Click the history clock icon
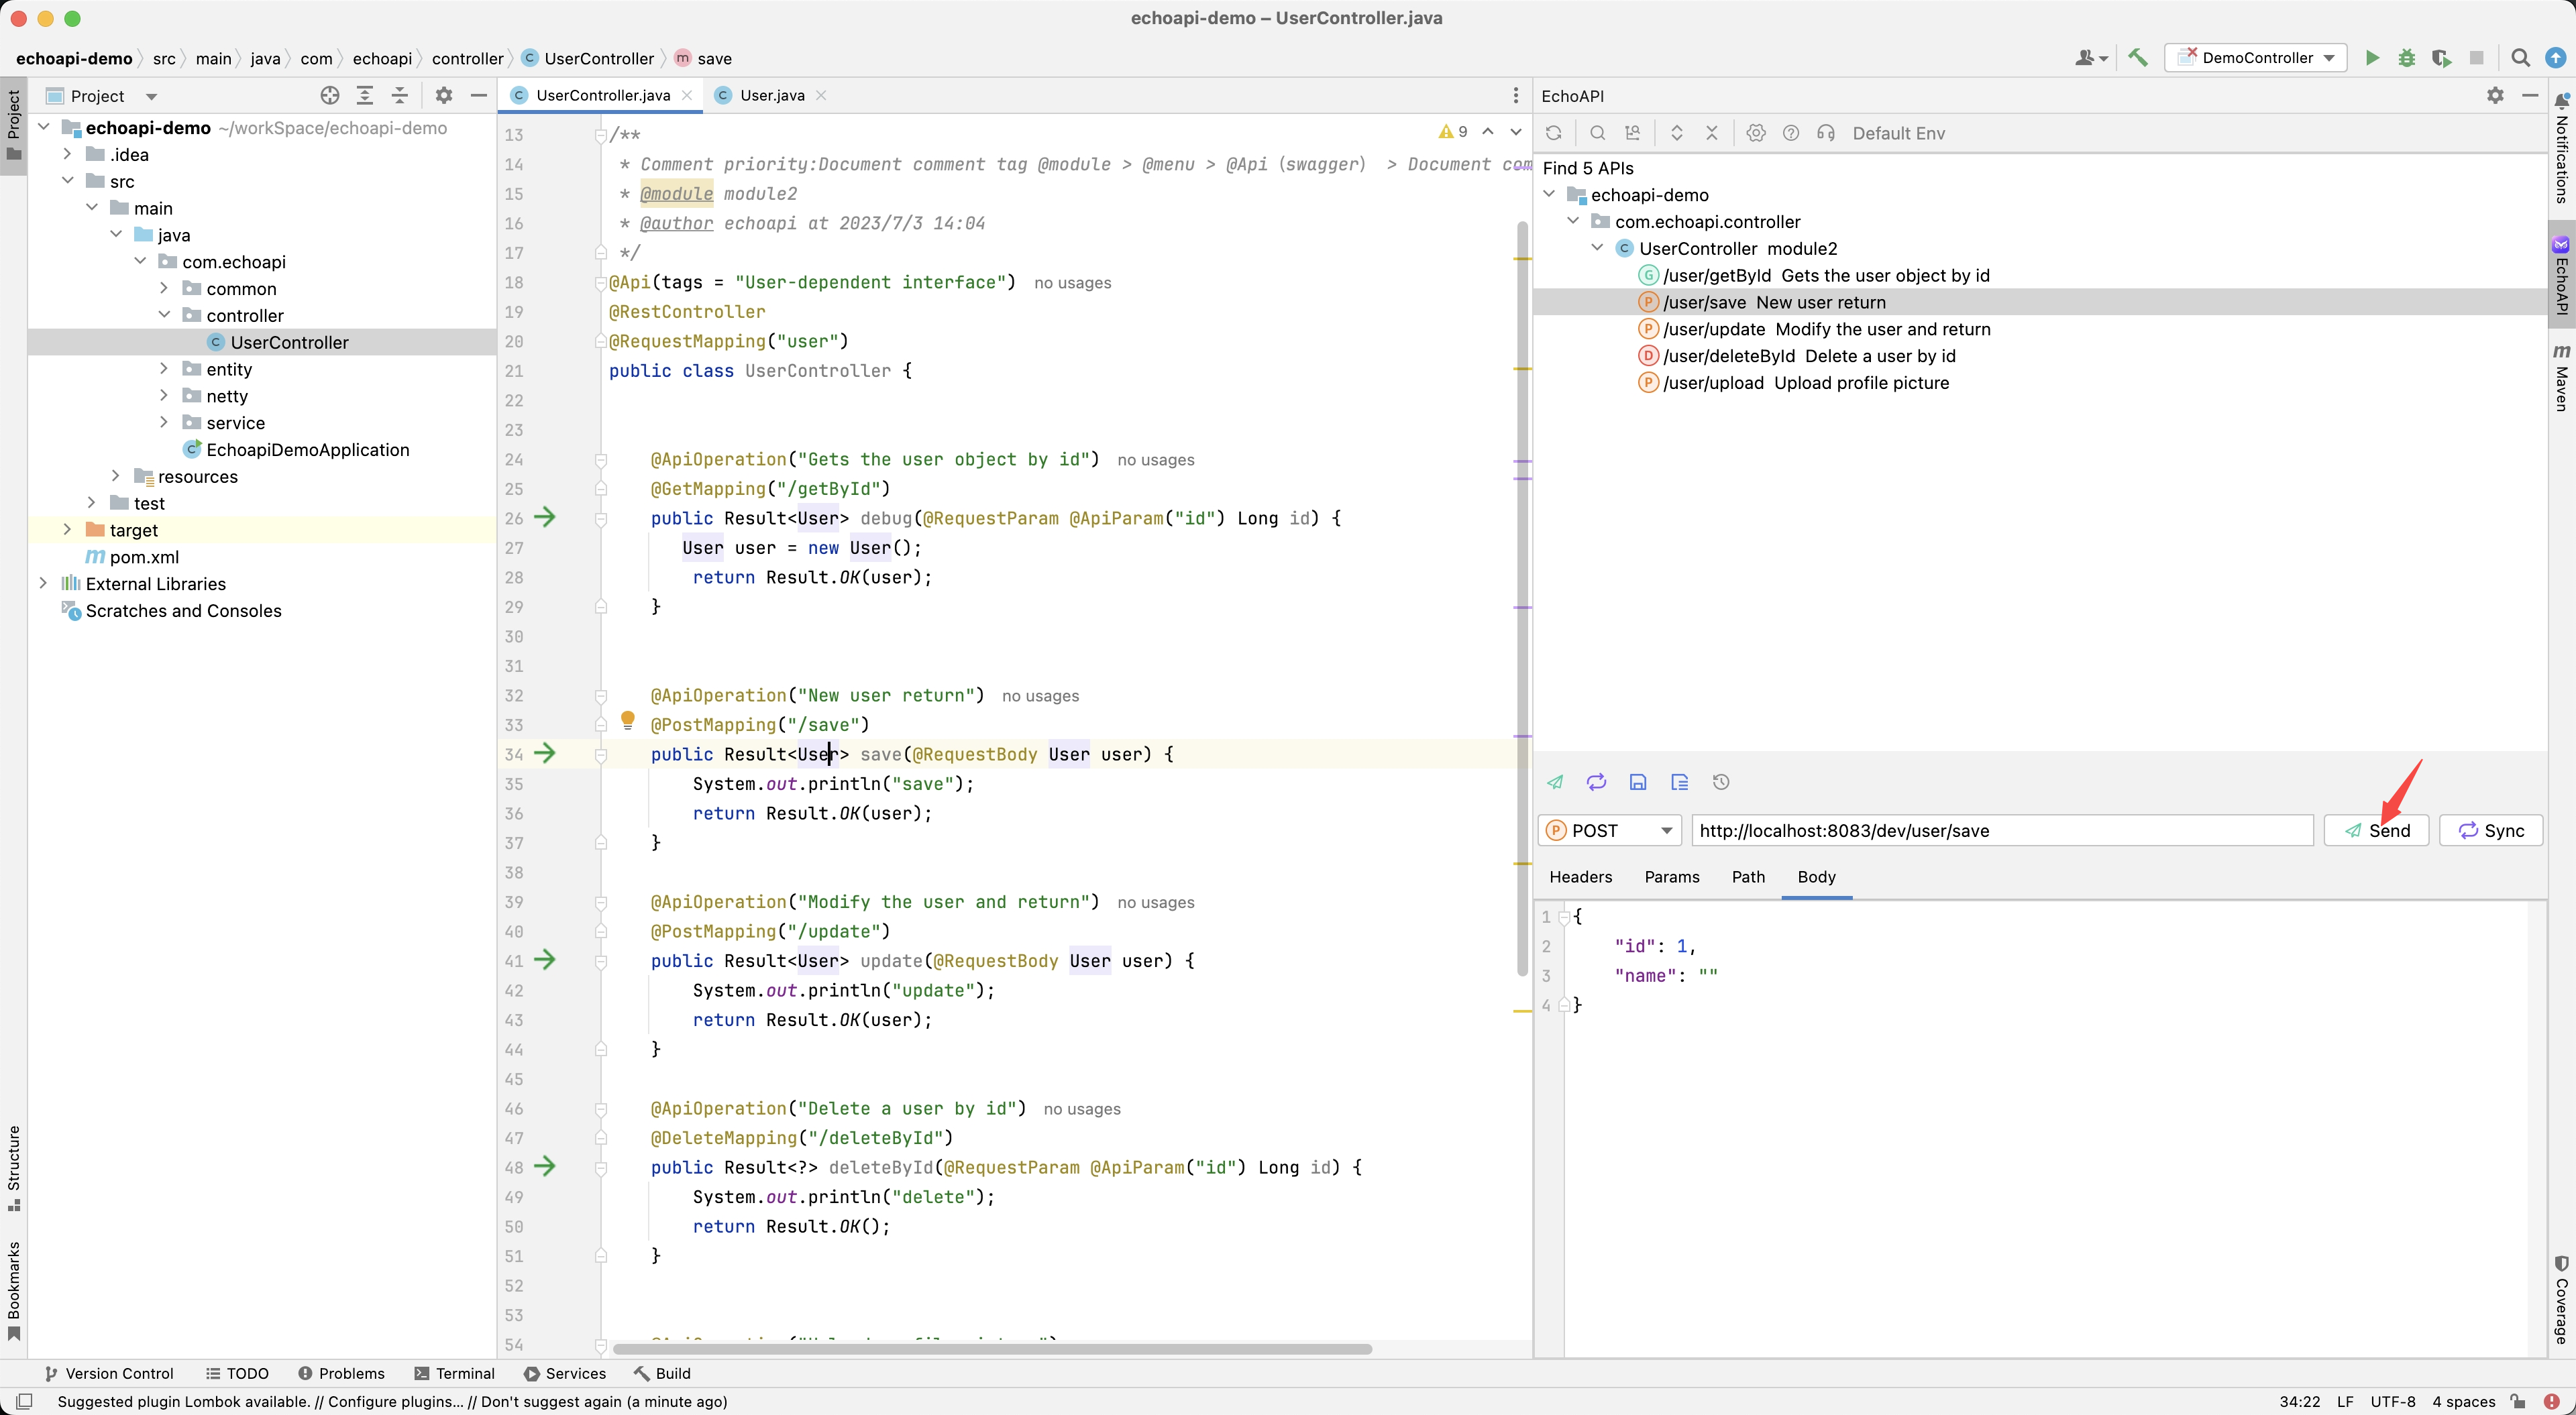 point(1721,782)
